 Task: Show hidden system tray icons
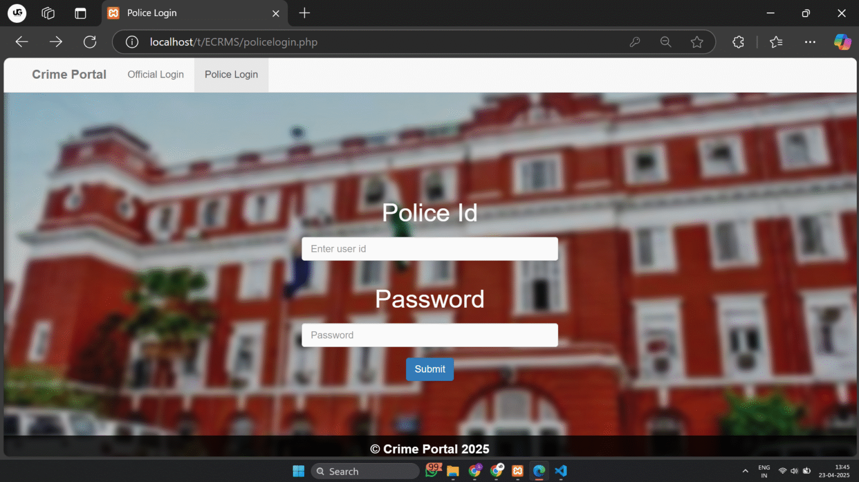tap(745, 471)
